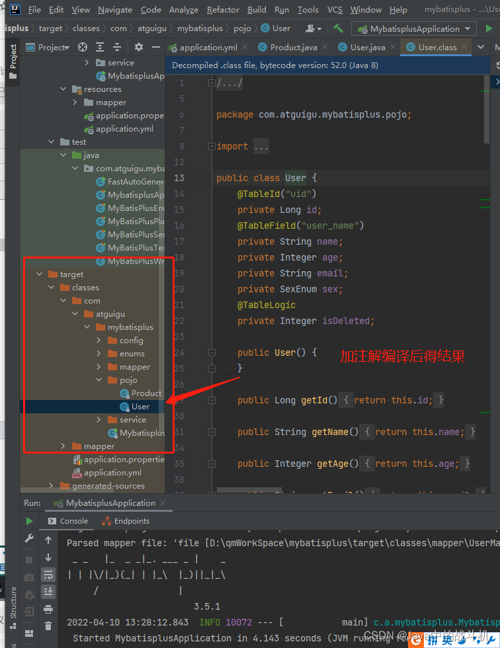This screenshot has width=500, height=648.
Task: Open the Console tab
Action: tap(68, 521)
